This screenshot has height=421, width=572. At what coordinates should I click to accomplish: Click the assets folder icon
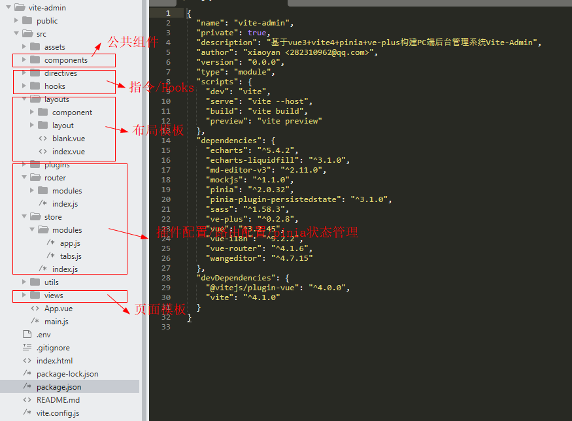35,46
